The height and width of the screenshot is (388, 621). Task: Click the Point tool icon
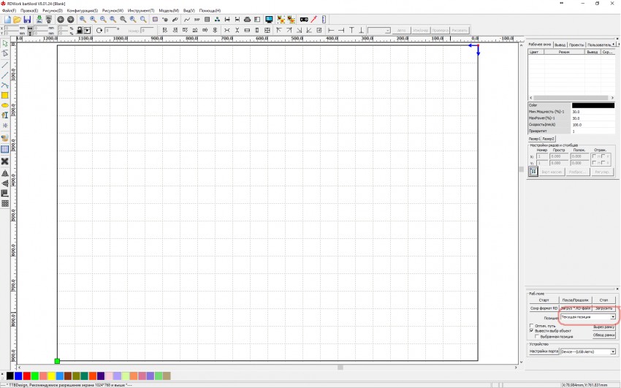pos(5,126)
